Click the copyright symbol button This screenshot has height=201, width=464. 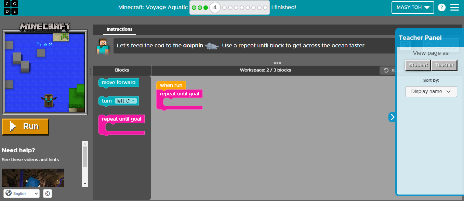[48, 194]
